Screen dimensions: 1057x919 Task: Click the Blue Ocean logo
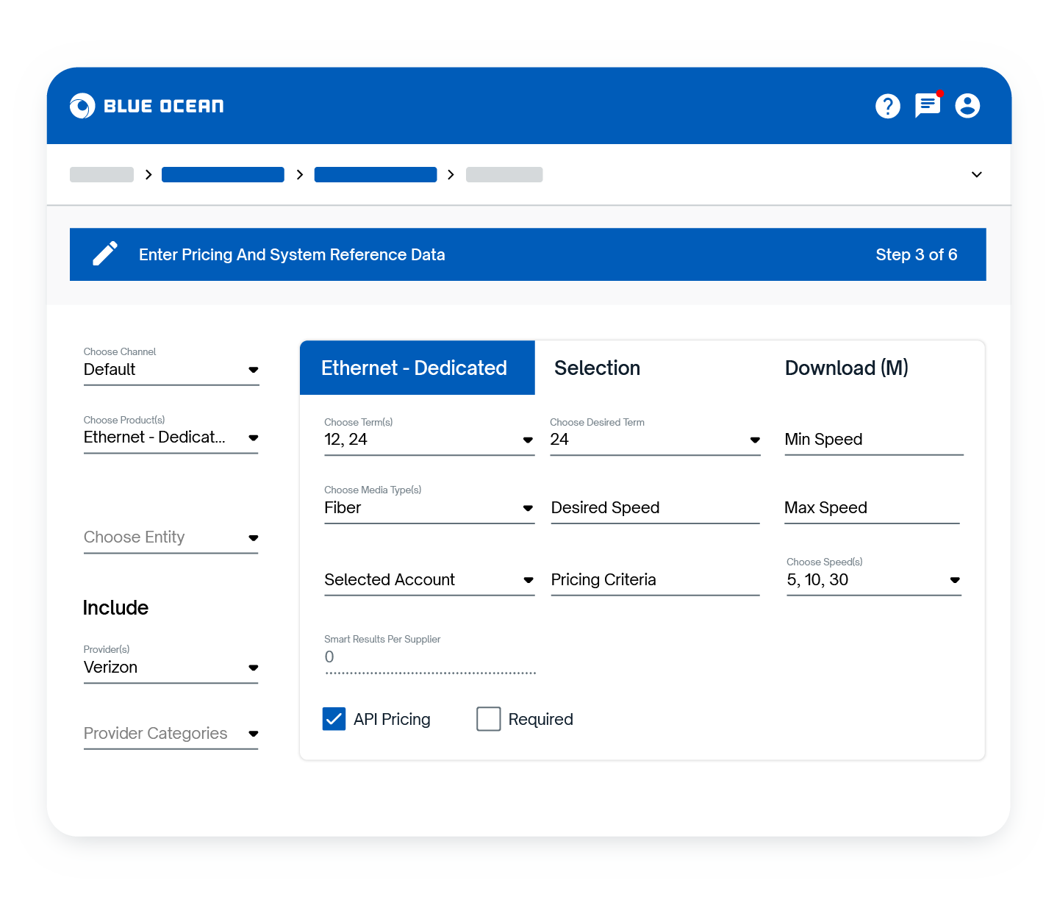coord(147,106)
